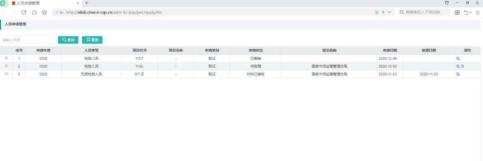Minimize the browser window
483x161 pixels.
[x=457, y=3]
